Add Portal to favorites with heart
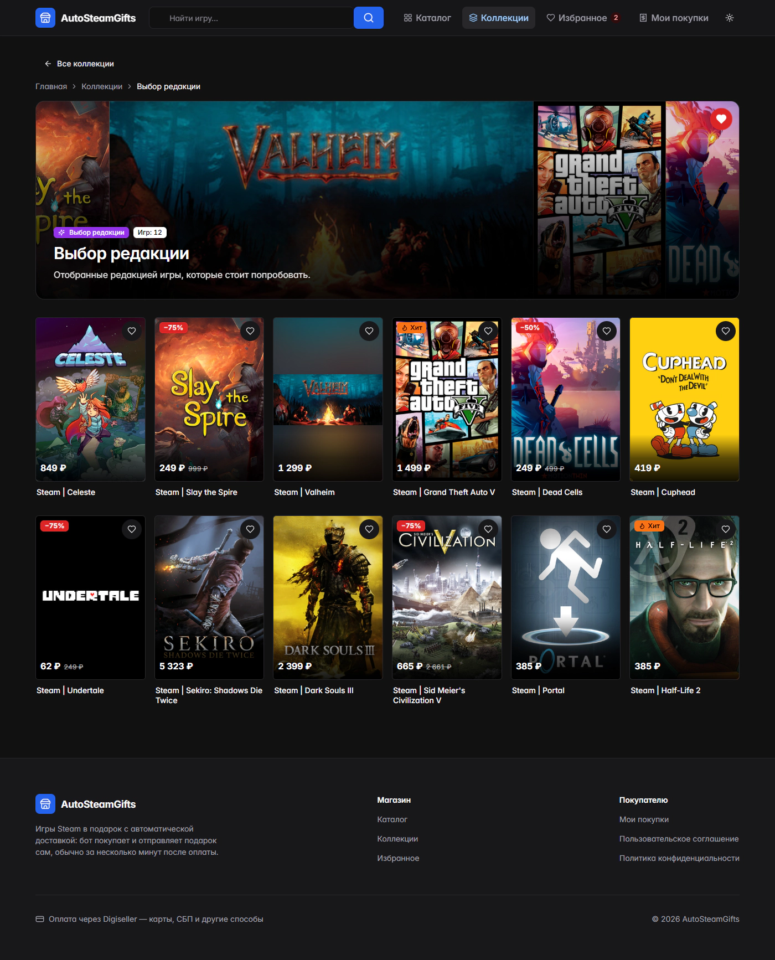The image size is (775, 960). [x=607, y=529]
